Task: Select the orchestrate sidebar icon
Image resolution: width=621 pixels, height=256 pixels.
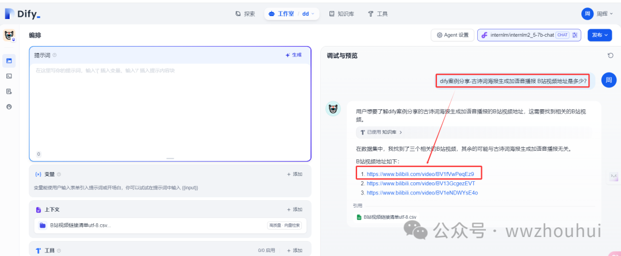Action: click(9, 60)
